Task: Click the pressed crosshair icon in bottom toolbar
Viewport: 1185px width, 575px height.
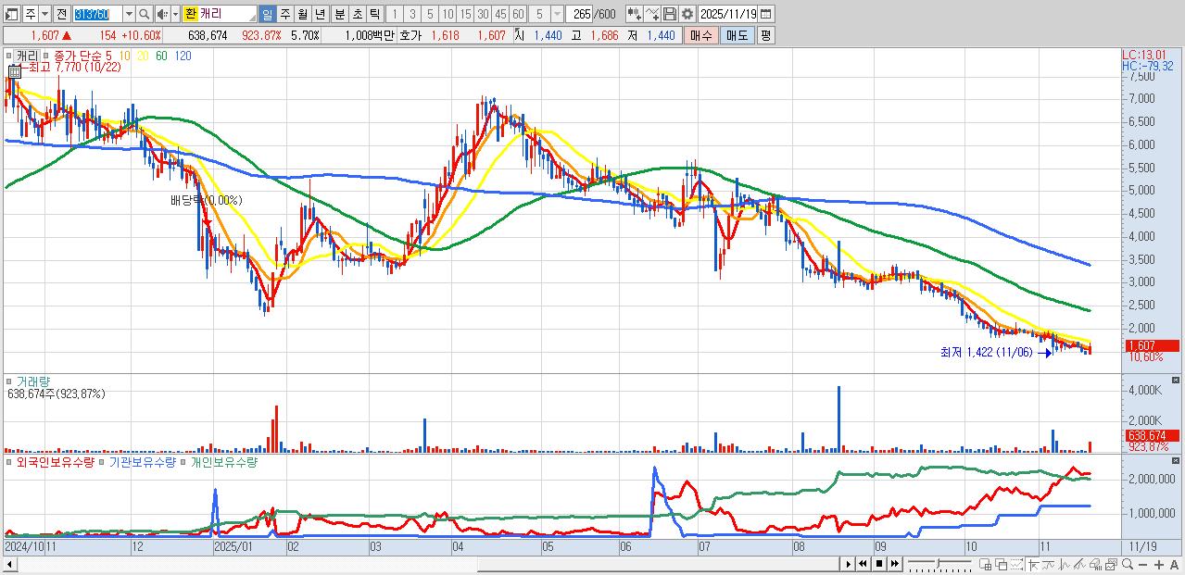Action: tap(1033, 564)
